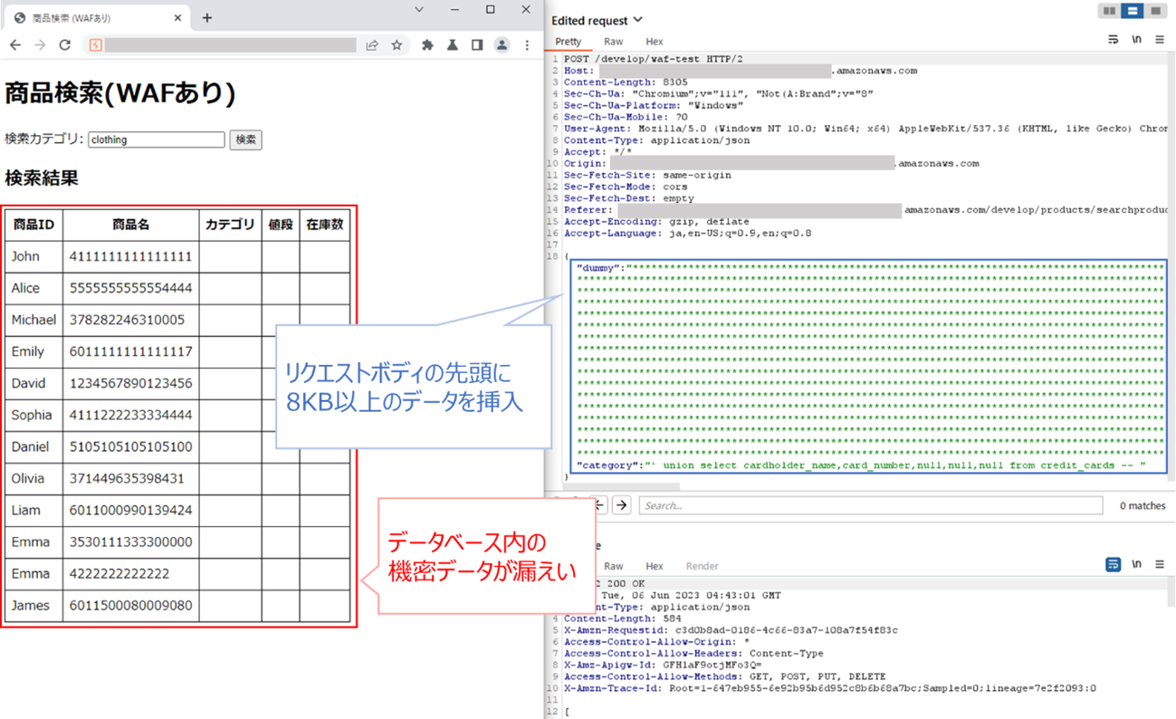Open the Chrome extensions puzzle icon
1176x719 pixels.
pos(428,45)
